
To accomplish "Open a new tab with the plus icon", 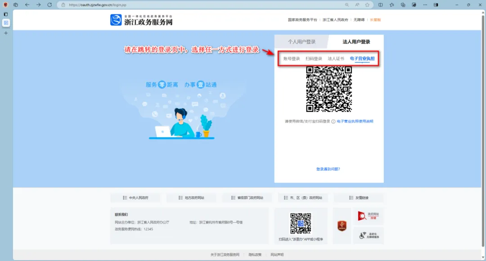I will (x=6, y=33).
